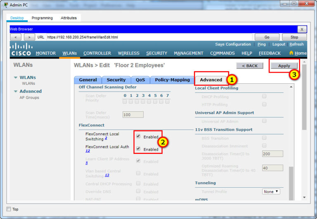The width and height of the screenshot is (317, 219).
Task: Click the Apply button
Action: pyautogui.click(x=284, y=66)
